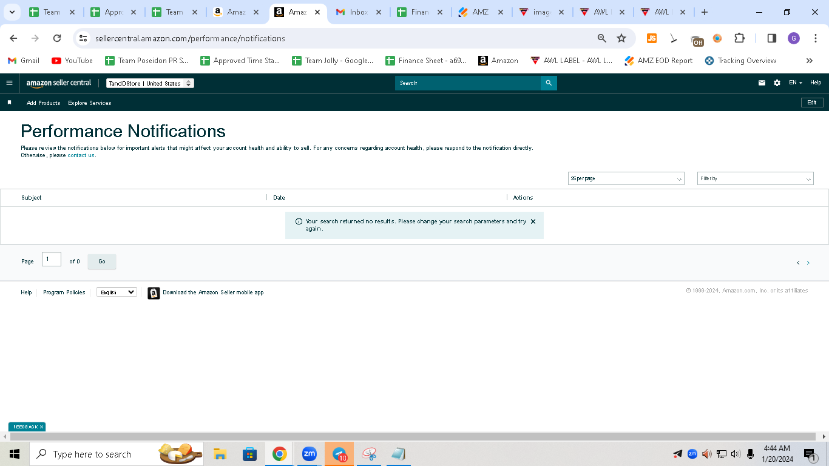Viewport: 829px width, 466px height.
Task: Click the Amazon Seller Central logo
Action: coord(59,83)
